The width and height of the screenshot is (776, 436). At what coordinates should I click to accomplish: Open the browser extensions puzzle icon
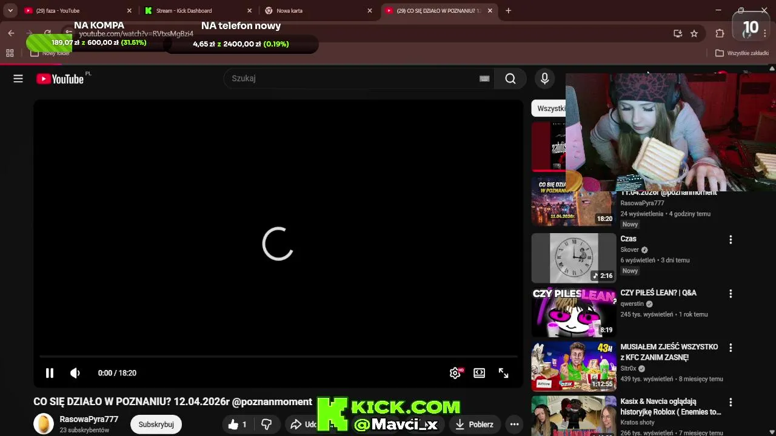coord(720,33)
